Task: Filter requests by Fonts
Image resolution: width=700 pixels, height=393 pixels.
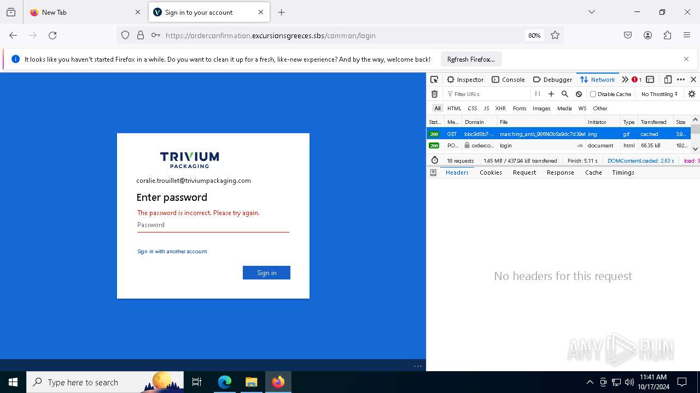Action: [520, 108]
